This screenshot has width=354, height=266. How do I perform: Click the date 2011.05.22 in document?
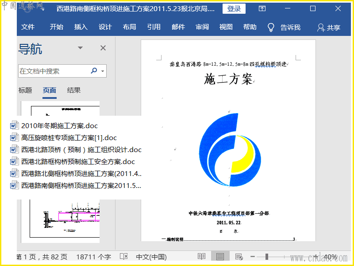[x=228, y=223]
